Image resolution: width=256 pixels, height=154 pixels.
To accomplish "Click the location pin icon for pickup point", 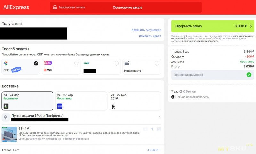I will [6, 117].
